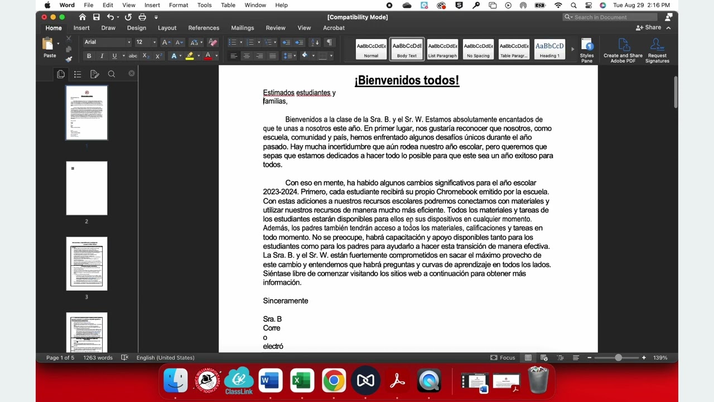Click the Paste clipboard icon

(48, 44)
